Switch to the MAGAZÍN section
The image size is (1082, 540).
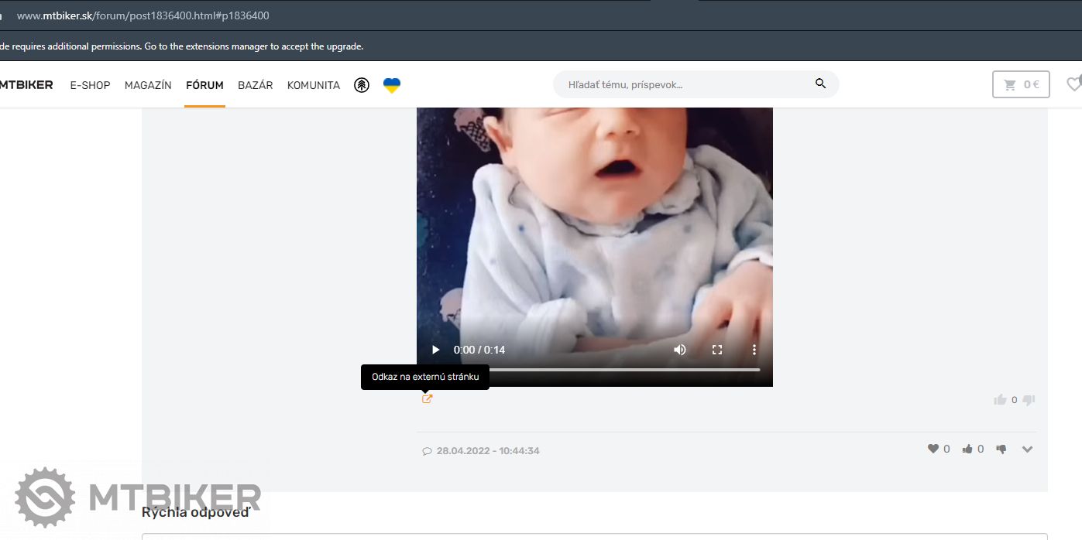coord(148,85)
